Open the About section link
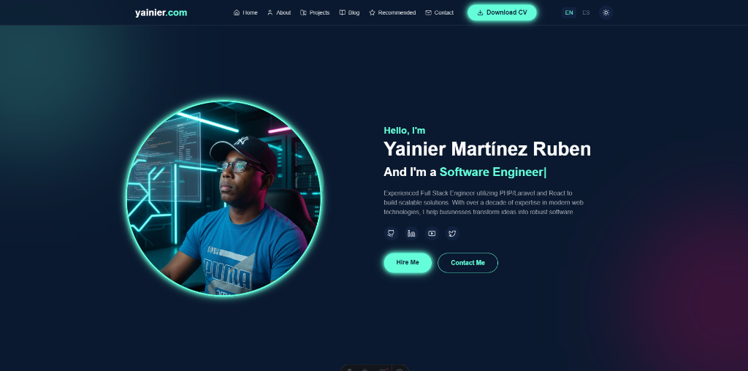The image size is (748, 371). pos(279,13)
